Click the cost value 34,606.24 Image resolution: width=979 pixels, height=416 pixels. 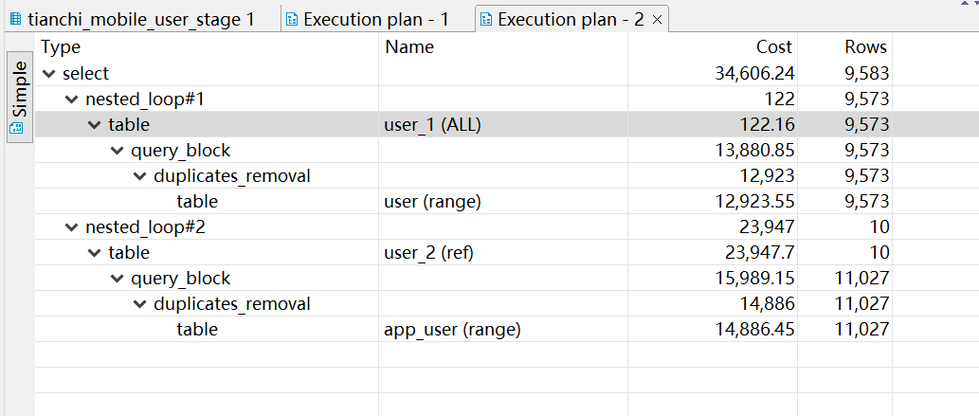(754, 74)
